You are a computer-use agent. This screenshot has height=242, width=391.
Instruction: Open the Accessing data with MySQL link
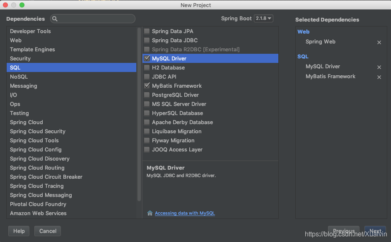tap(185, 213)
